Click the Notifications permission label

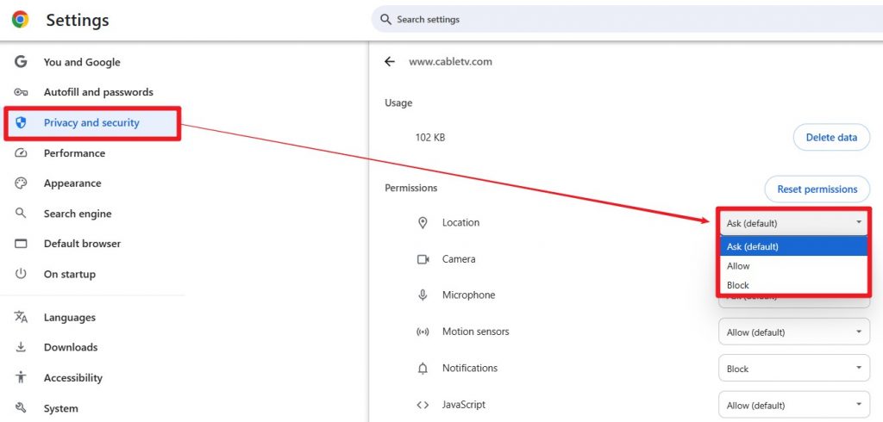point(470,369)
